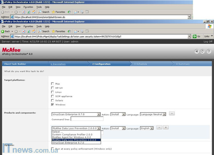214x155 pixels.
Task: Click Command line input field
Action: [87, 119]
